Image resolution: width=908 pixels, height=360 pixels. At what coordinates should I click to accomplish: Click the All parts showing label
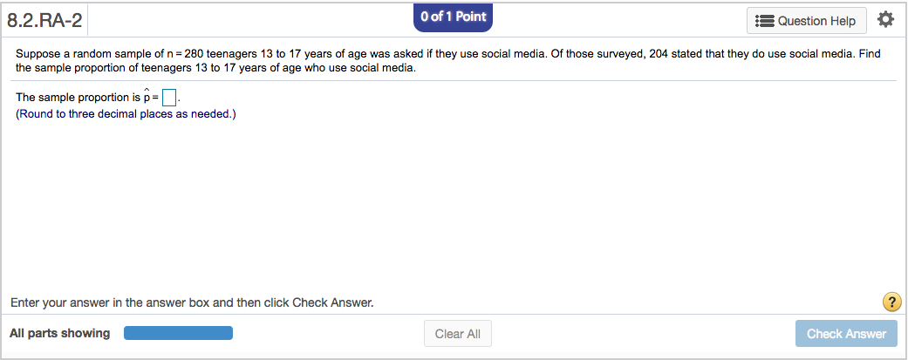coord(60,333)
